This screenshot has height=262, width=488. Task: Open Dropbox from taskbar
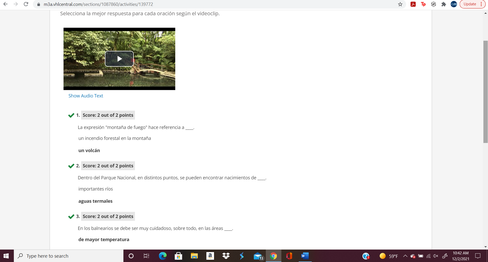(x=226, y=256)
